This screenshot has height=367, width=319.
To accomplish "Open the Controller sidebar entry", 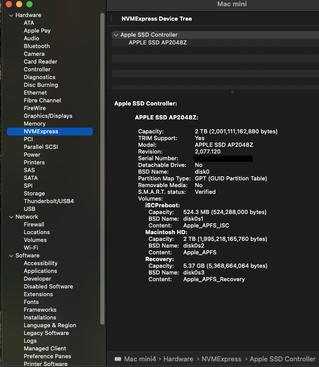I will point(37,69).
